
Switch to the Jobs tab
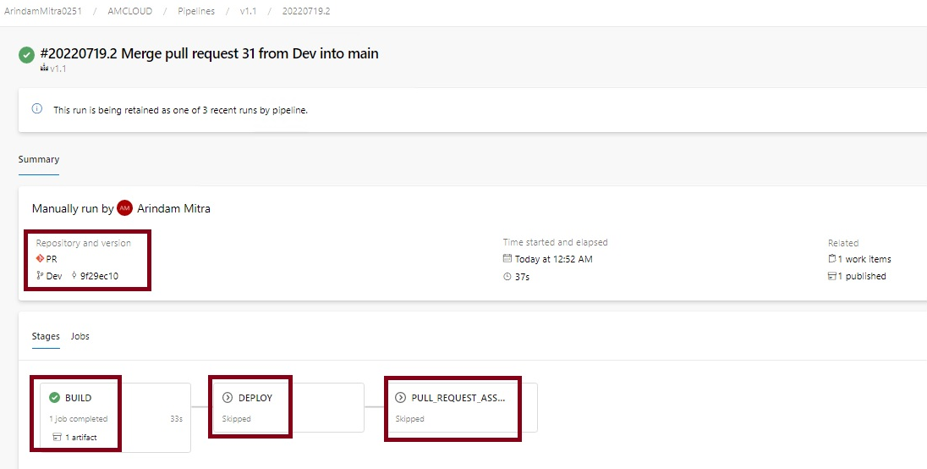point(80,336)
